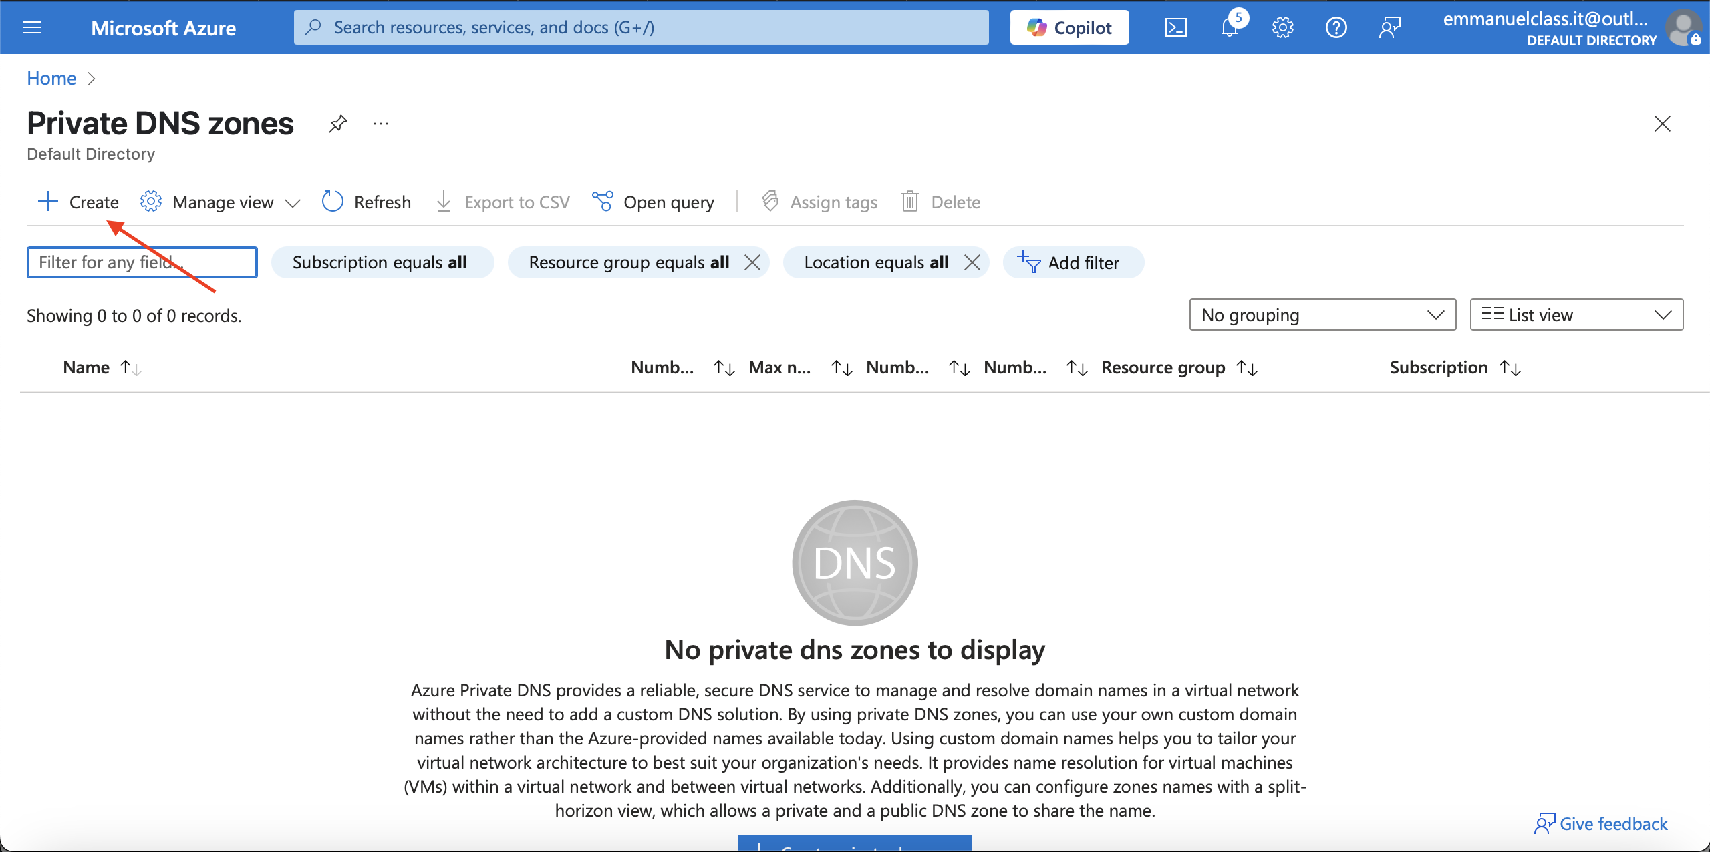
Task: Open the No grouping dropdown
Action: point(1322,314)
